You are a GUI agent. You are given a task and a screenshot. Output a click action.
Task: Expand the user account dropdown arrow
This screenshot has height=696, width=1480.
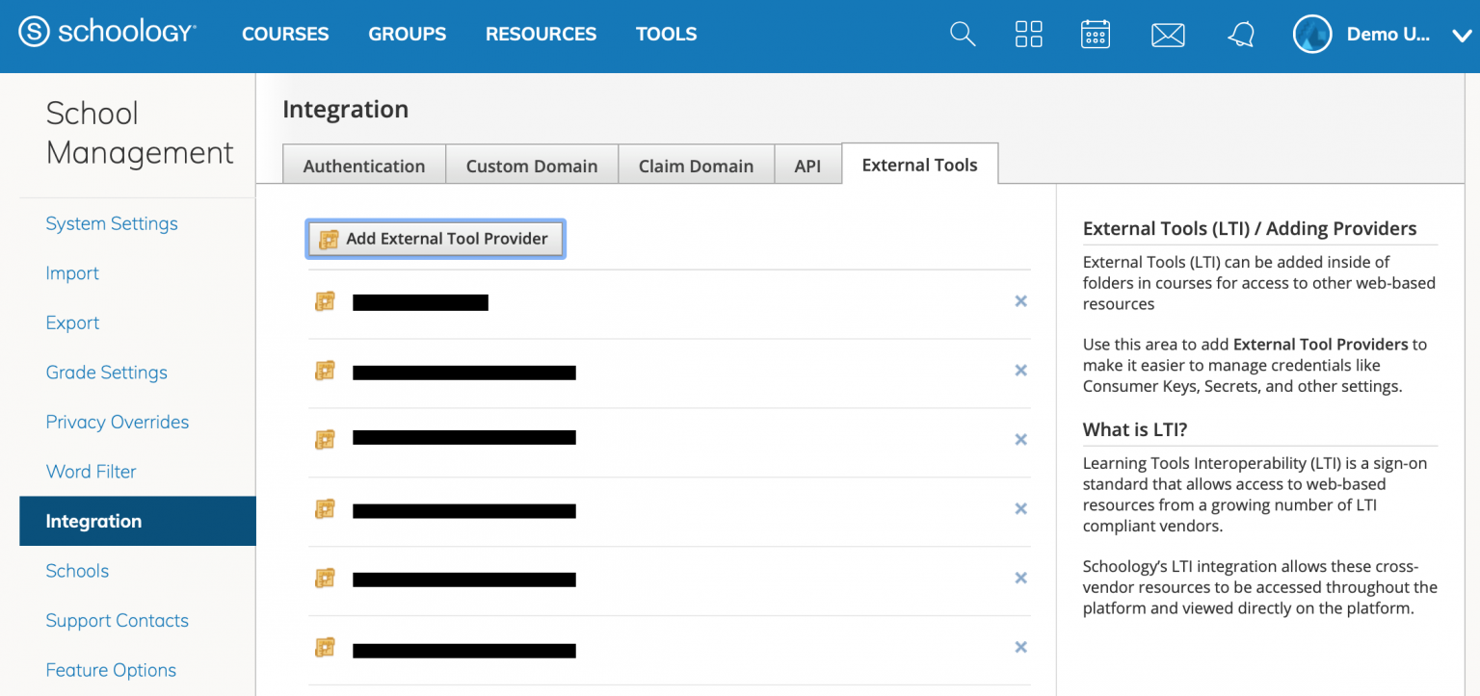[1461, 36]
